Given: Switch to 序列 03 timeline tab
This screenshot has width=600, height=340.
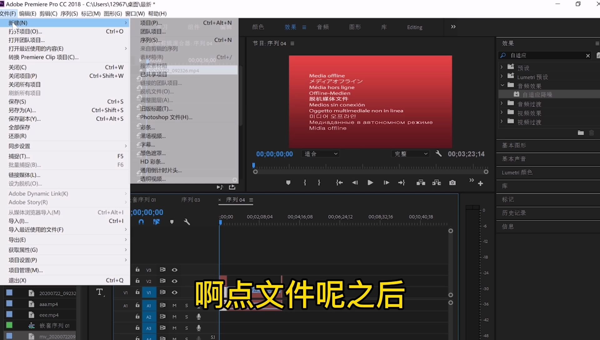Looking at the screenshot, I should 190,200.
